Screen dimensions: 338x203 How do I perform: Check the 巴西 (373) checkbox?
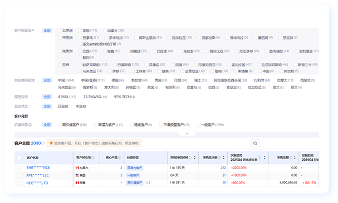(80, 51)
